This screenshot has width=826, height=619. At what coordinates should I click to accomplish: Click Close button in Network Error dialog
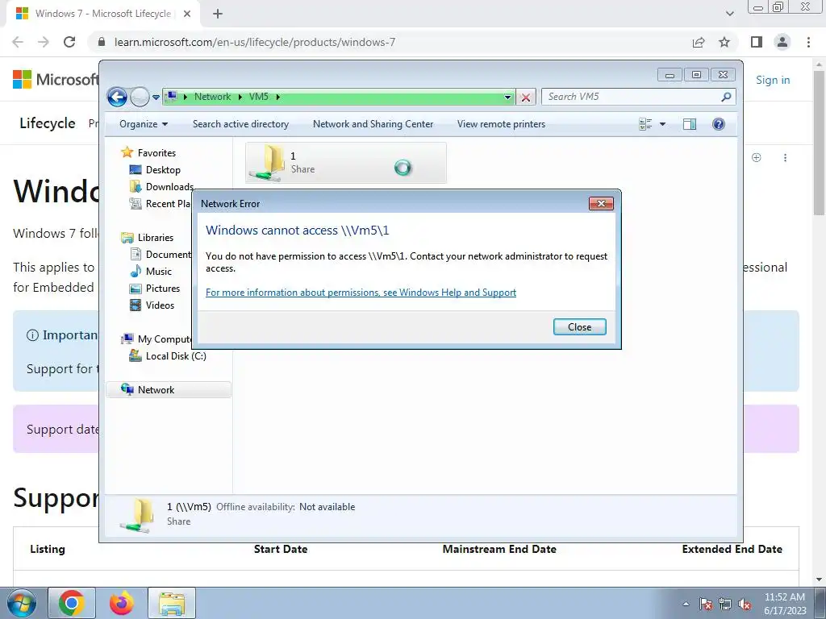tap(579, 327)
